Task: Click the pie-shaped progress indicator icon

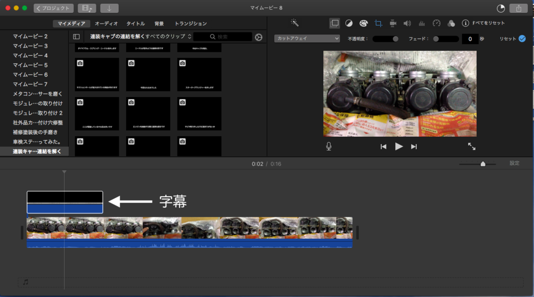Action: pos(501,8)
